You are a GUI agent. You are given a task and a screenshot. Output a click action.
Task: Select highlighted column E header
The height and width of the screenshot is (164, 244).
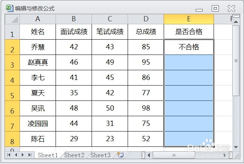tap(189, 19)
